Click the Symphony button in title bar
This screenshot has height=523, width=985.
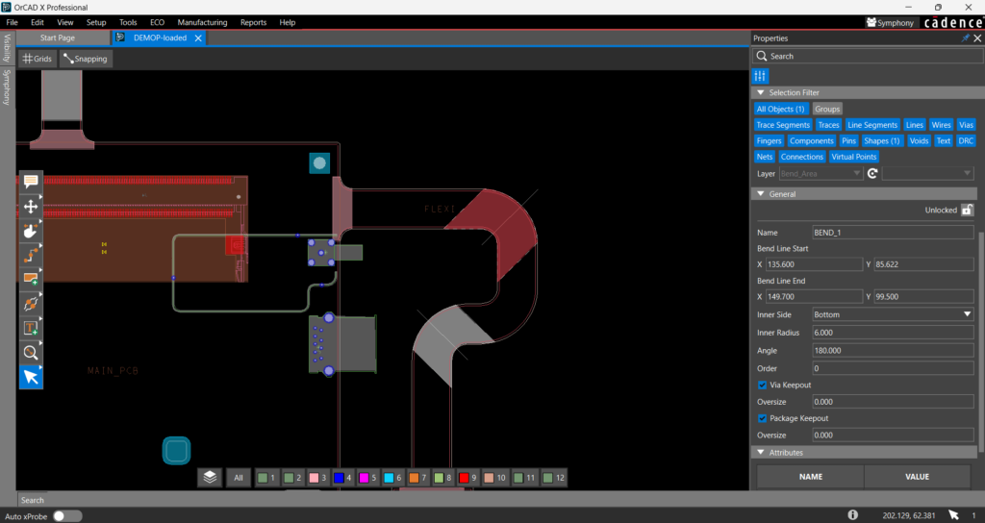click(x=890, y=23)
